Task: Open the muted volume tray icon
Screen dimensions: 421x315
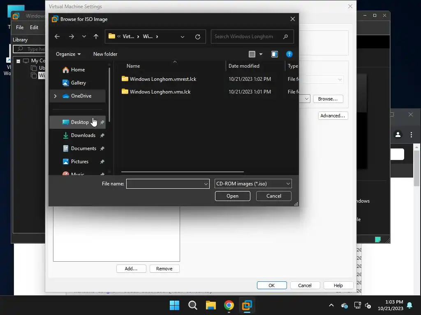Action: tap(368, 305)
